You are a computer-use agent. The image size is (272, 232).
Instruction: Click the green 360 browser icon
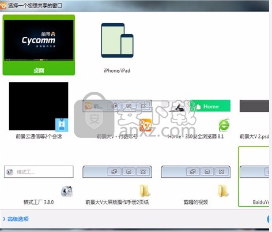pyautogui.click(x=224, y=125)
